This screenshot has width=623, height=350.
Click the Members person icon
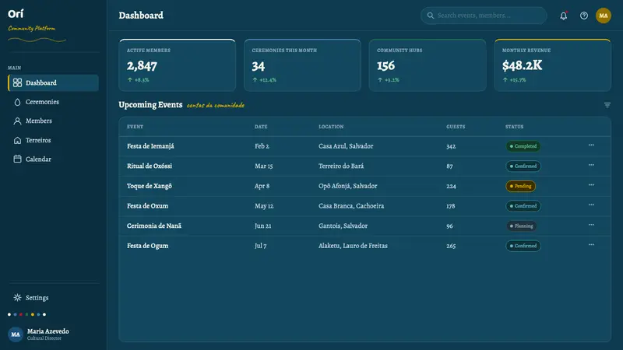pyautogui.click(x=17, y=121)
